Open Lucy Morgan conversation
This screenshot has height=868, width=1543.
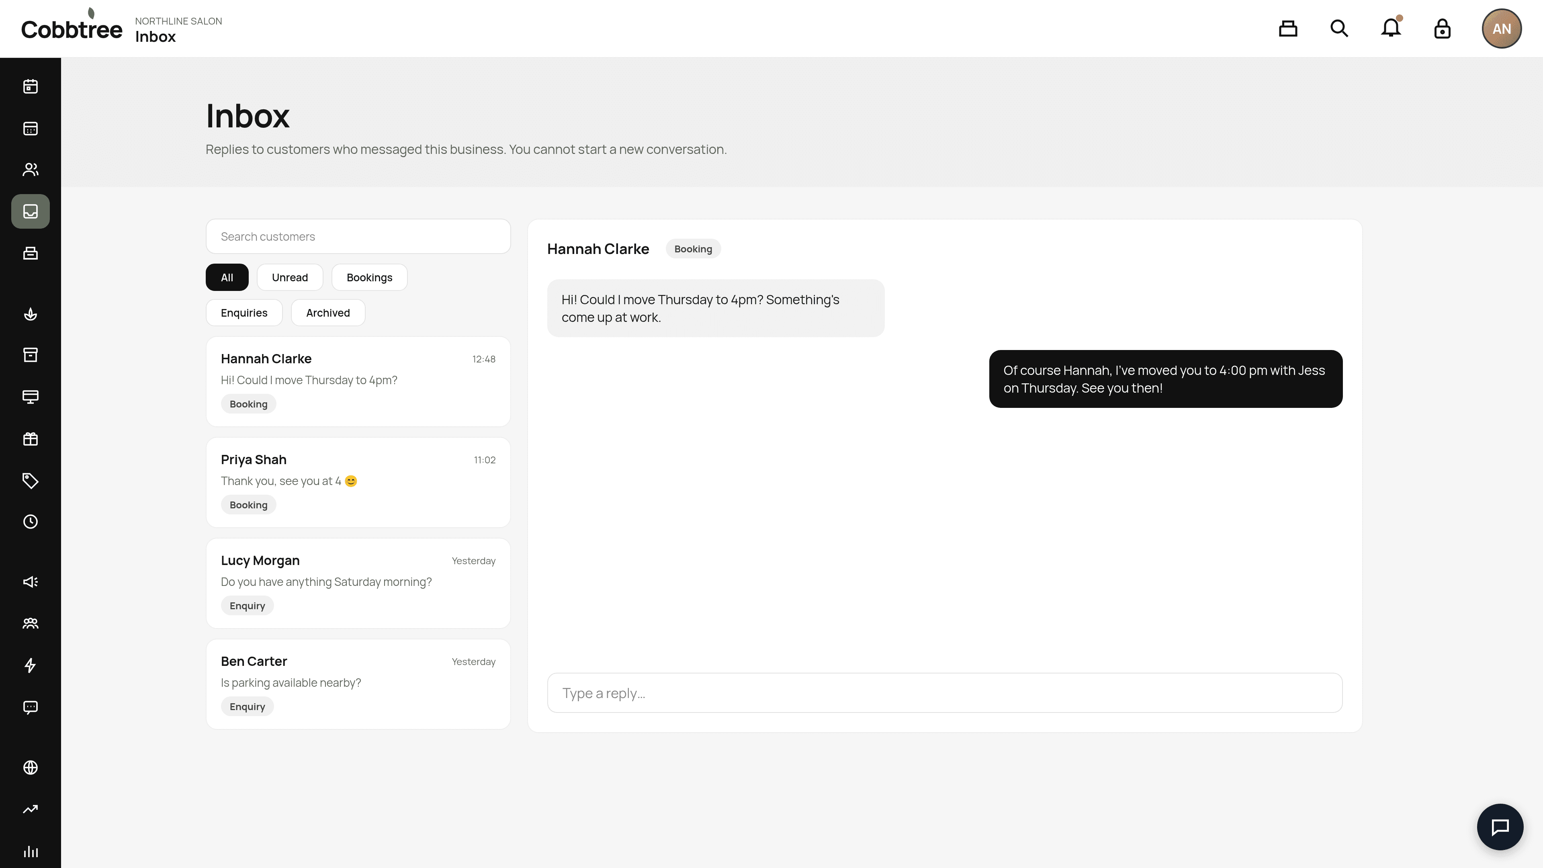pyautogui.click(x=358, y=583)
